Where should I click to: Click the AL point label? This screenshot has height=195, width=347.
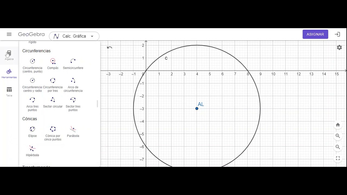click(201, 104)
